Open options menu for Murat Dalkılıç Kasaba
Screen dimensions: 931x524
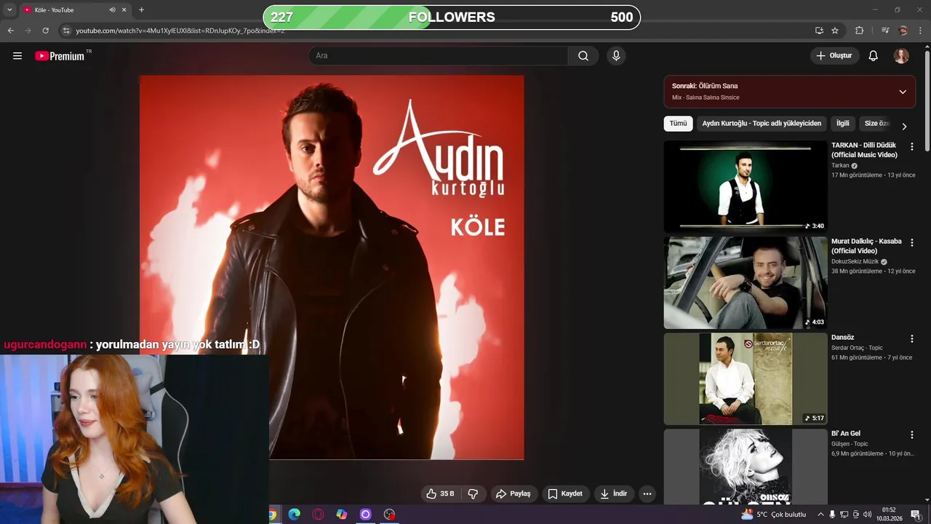tap(912, 242)
